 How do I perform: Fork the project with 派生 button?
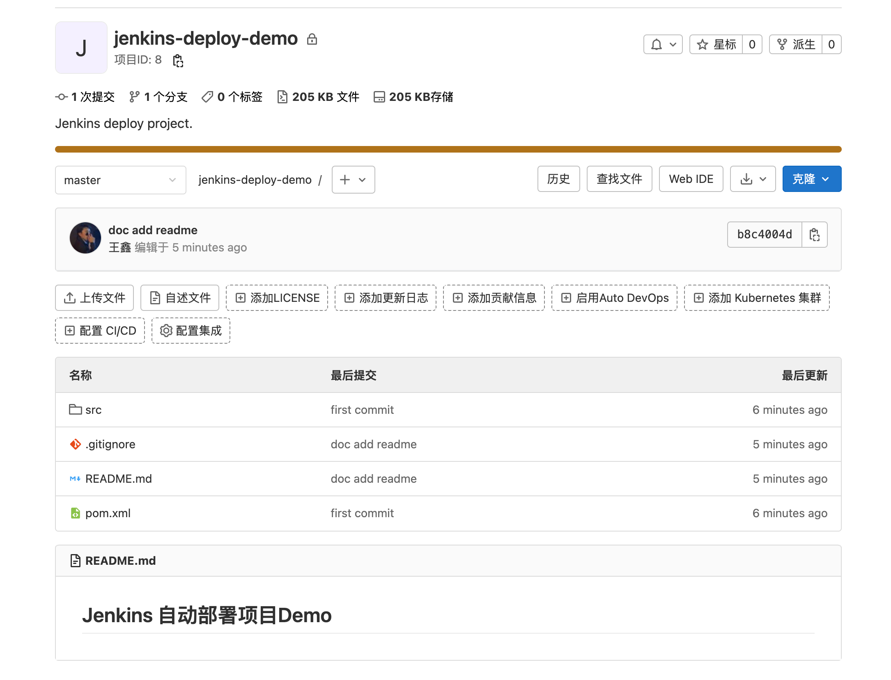[x=796, y=44]
